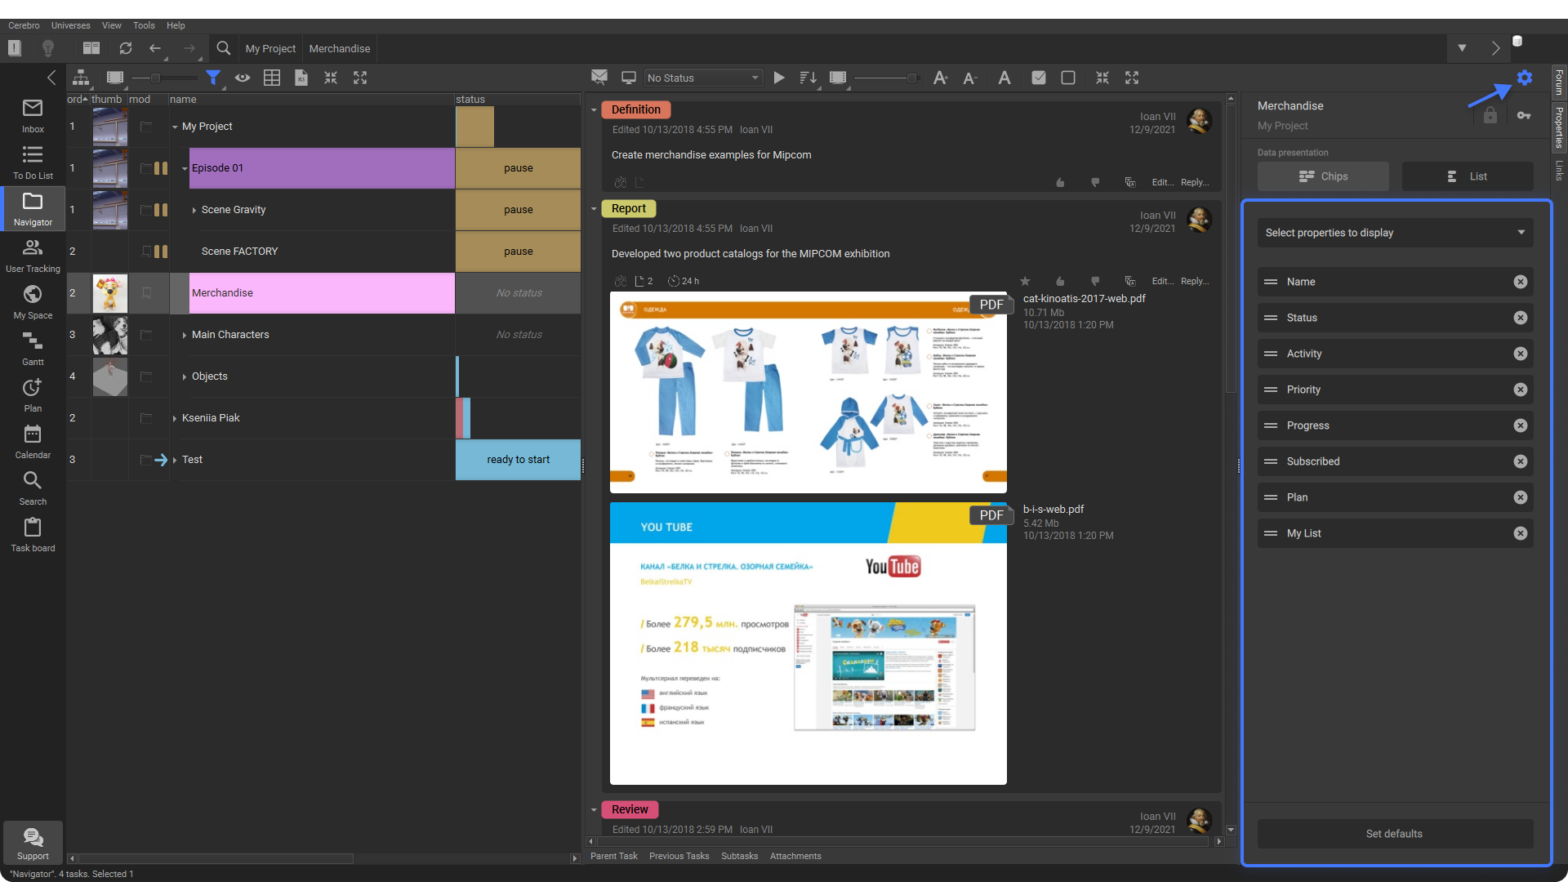
Task: Click Edit on the Report message
Action: pos(1163,281)
